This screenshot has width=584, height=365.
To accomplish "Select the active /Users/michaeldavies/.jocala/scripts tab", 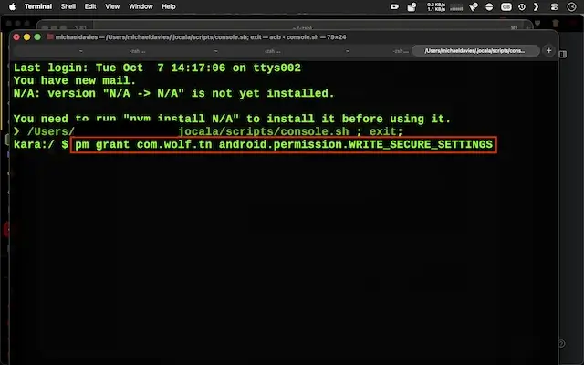I will click(x=475, y=51).
